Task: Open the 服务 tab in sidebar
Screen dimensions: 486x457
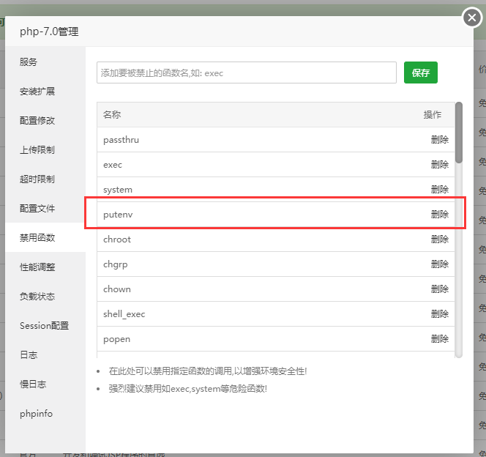Action: [x=29, y=62]
